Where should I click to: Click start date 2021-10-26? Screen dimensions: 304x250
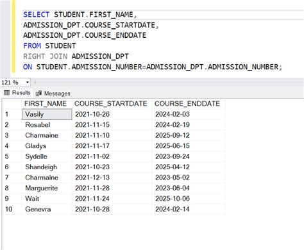(x=112, y=114)
